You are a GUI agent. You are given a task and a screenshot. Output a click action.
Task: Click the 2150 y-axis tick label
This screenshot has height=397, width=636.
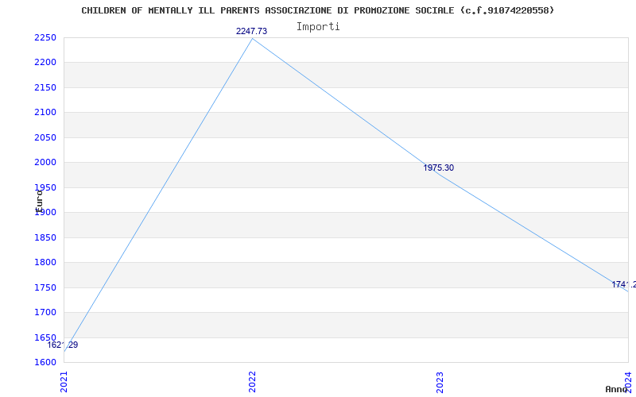click(45, 87)
